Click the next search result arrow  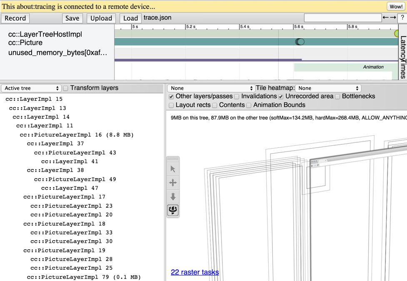tap(393, 18)
